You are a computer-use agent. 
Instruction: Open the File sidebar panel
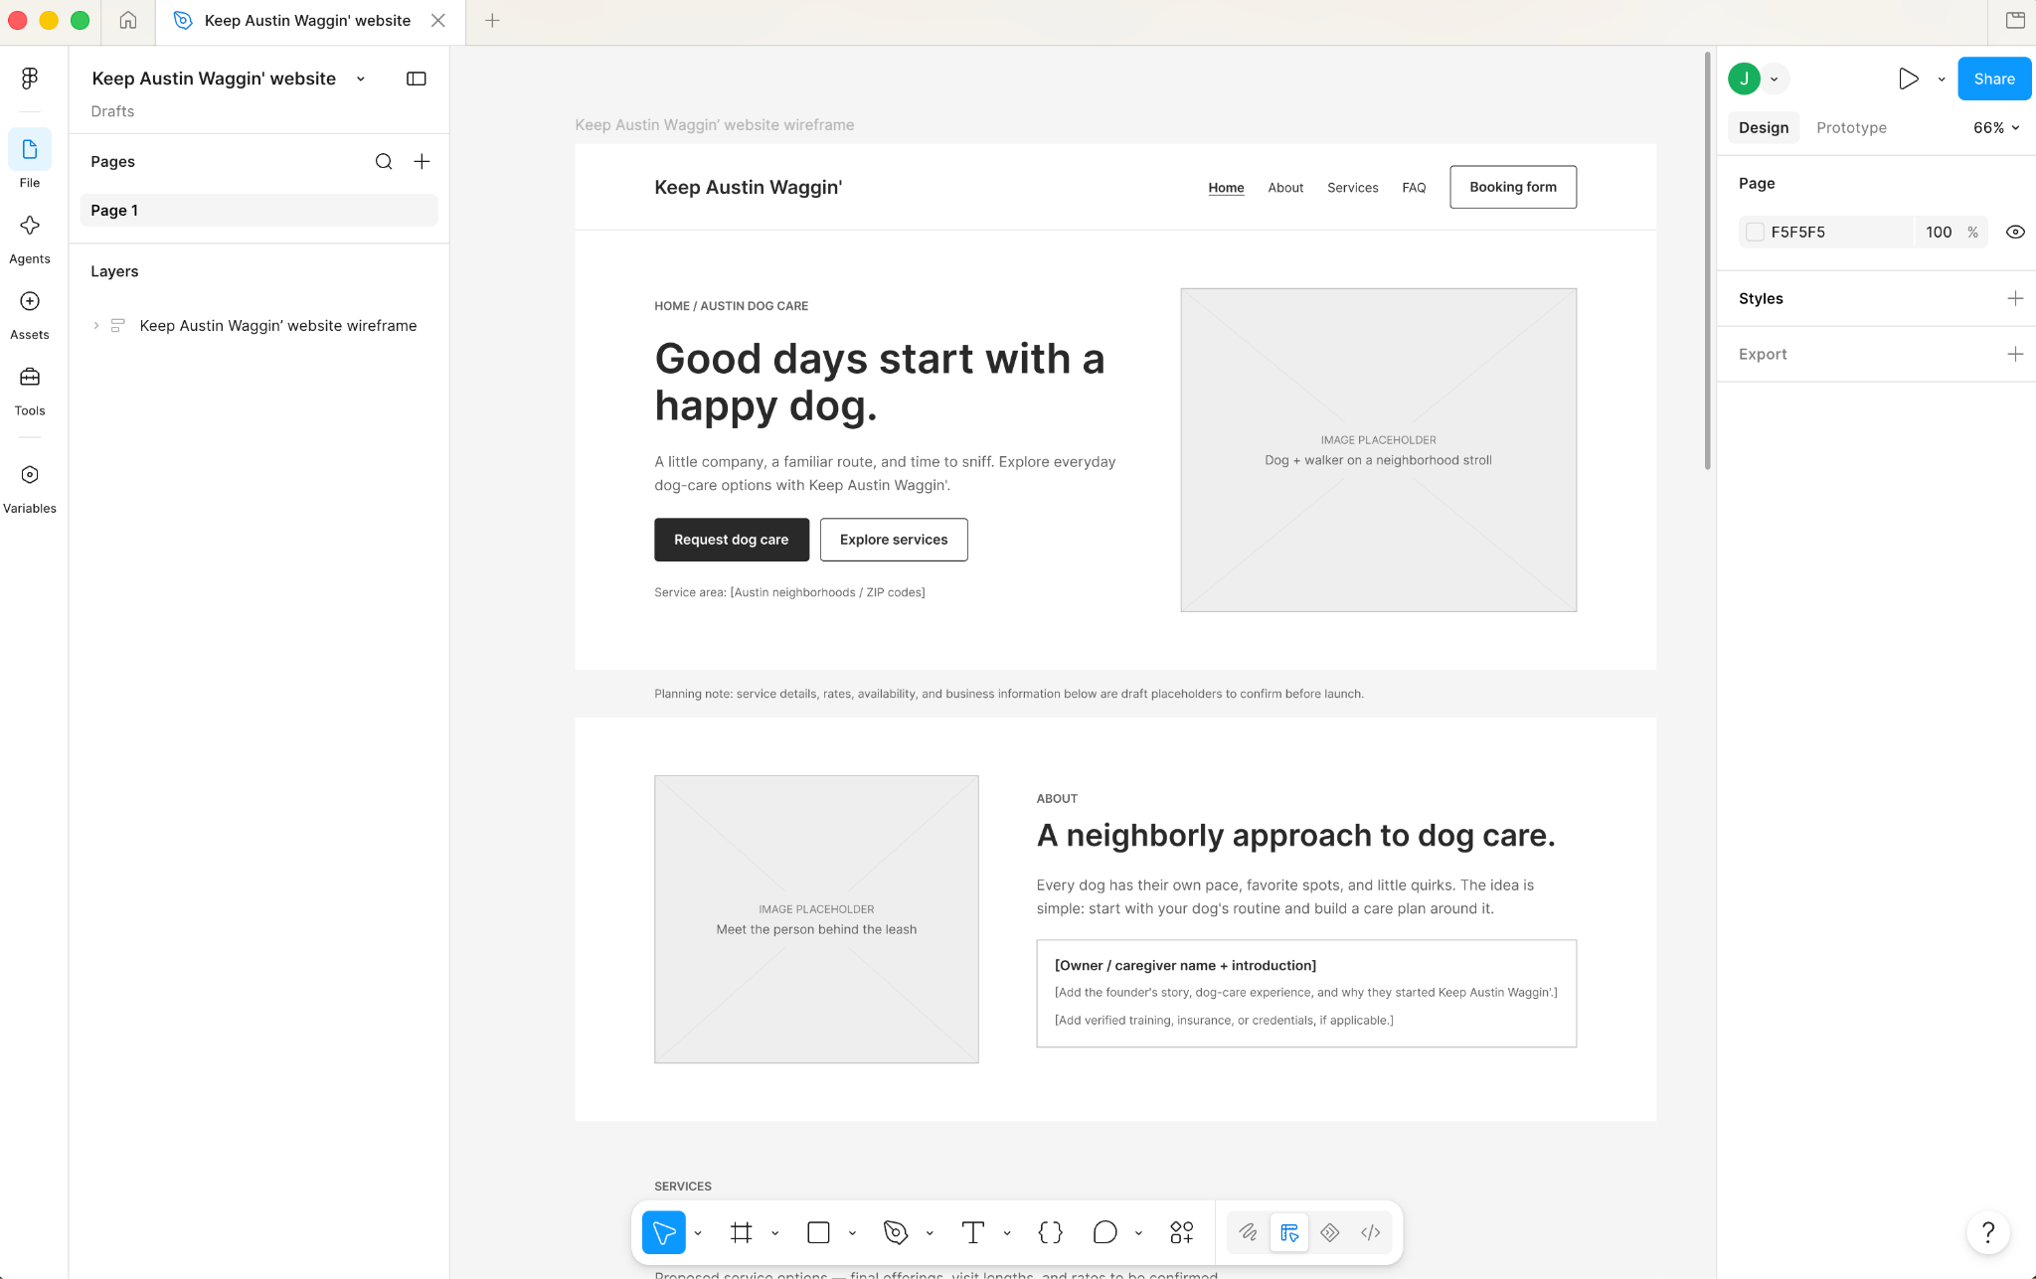tap(30, 160)
